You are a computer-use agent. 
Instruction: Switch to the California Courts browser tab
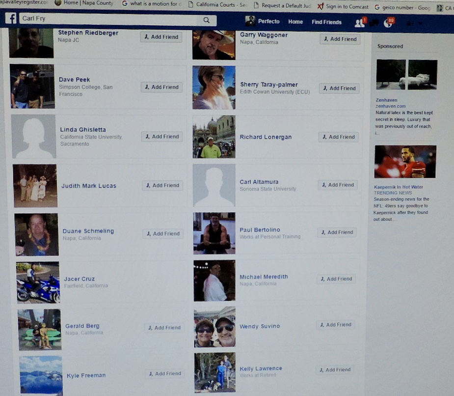[x=217, y=4]
